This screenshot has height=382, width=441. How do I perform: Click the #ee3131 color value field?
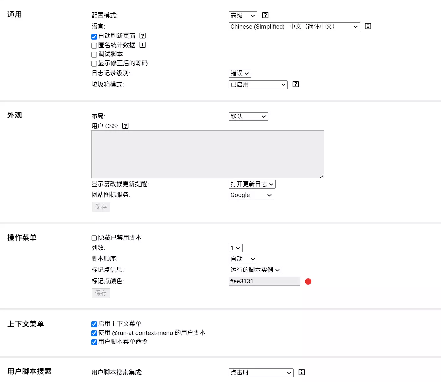[x=264, y=281]
